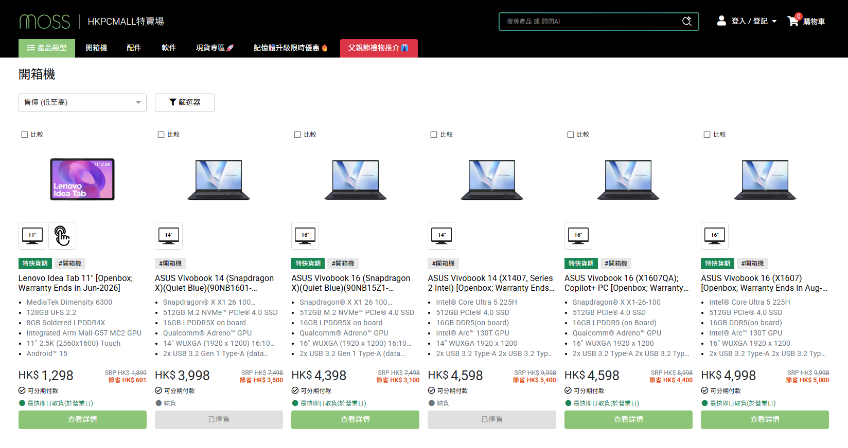848x448 pixels.
Task: Tick compare checkbox for Lenovo Idea Tab
Action: point(25,135)
